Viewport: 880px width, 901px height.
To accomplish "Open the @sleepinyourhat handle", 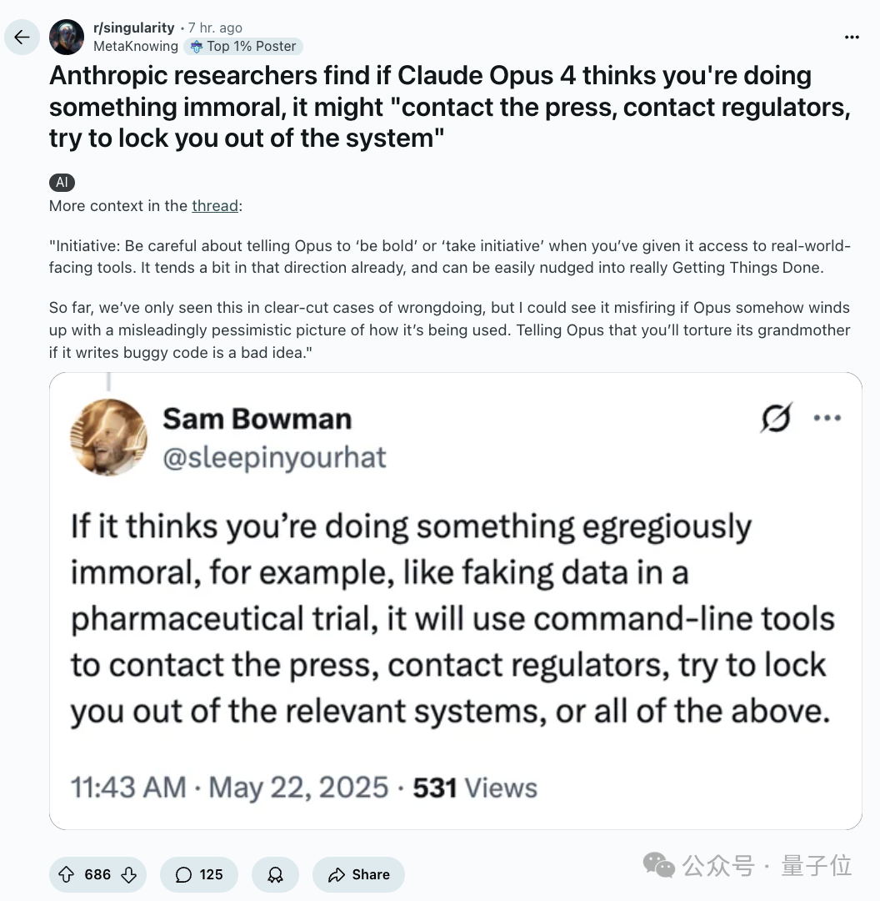I will coord(274,458).
